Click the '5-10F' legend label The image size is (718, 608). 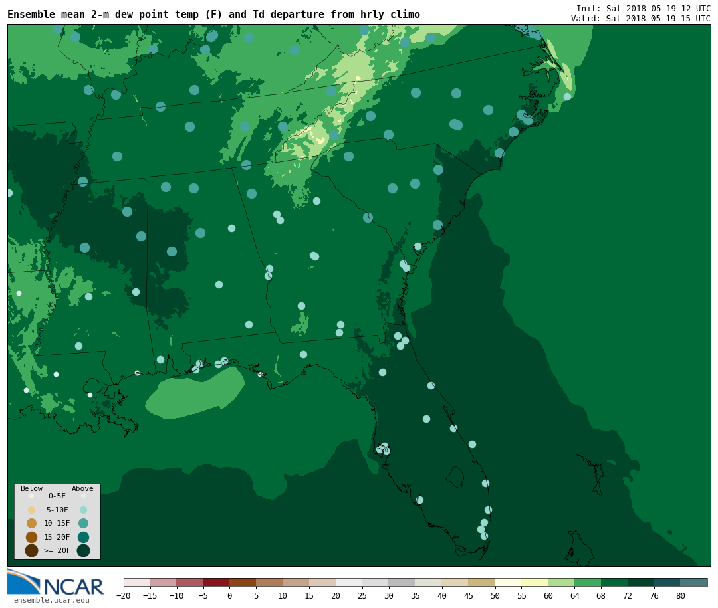point(57,510)
